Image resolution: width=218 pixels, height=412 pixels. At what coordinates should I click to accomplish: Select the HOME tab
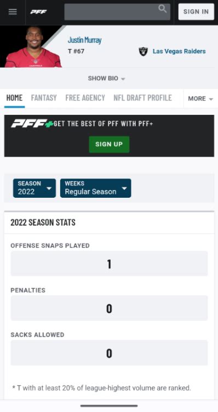point(14,98)
